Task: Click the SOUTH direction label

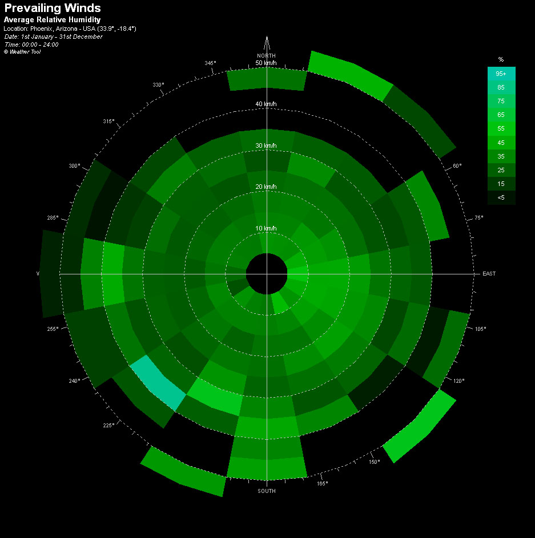Action: click(x=267, y=491)
